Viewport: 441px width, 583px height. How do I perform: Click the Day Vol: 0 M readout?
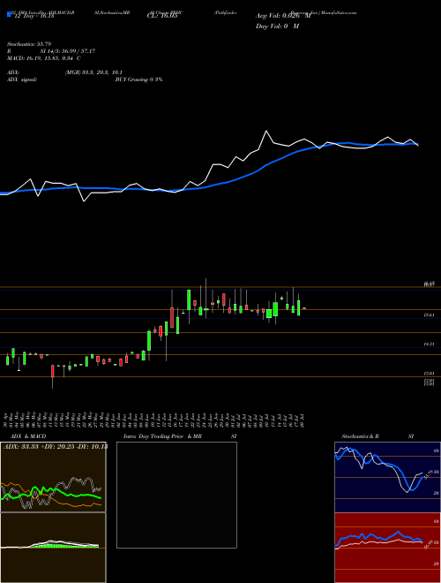click(277, 26)
